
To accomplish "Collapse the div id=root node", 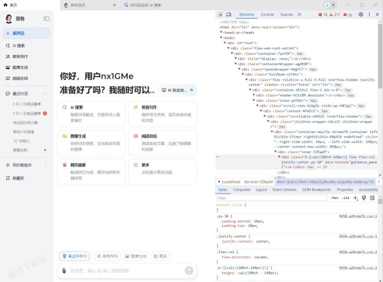I will coord(225,43).
